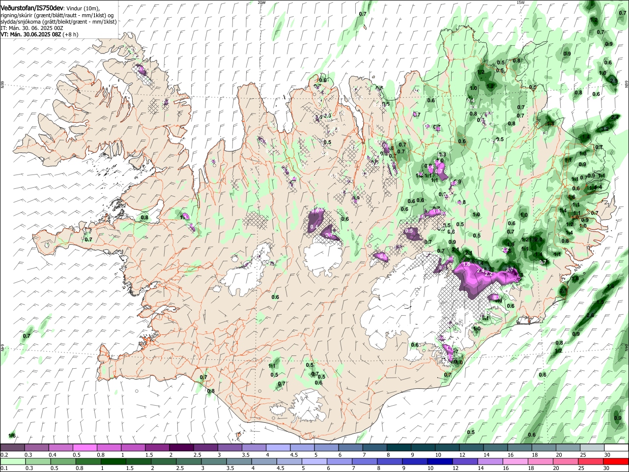This screenshot has height=472, width=629.
Task: Click the 'rigning/skúrir' description line
Action: [x=57, y=16]
